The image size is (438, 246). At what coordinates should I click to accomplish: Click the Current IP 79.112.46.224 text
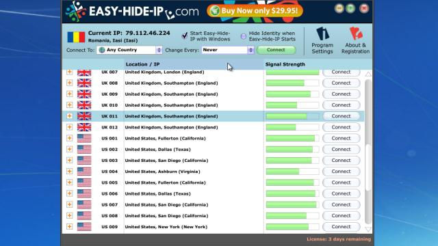(129, 33)
